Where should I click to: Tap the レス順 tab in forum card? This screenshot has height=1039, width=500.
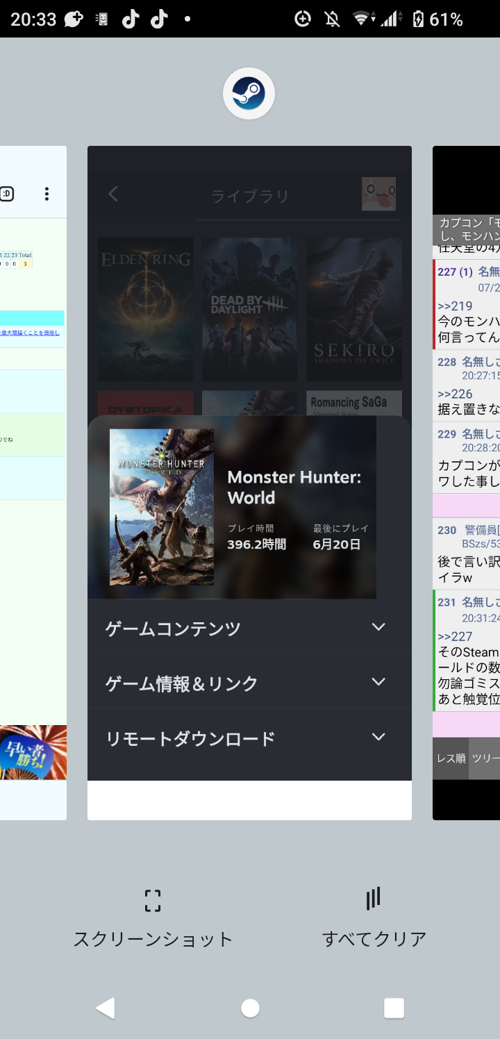[x=451, y=758]
